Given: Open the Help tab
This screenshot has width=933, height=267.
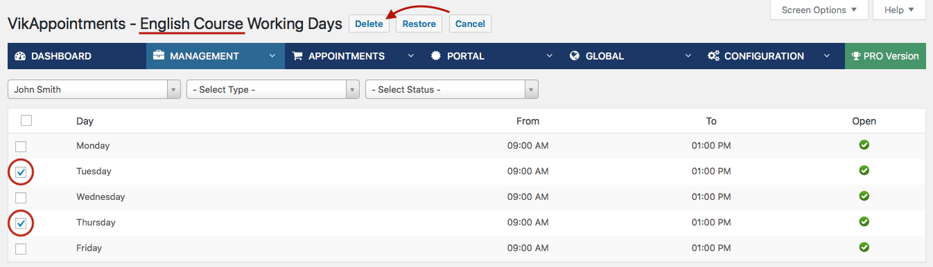Looking at the screenshot, I should (x=899, y=10).
